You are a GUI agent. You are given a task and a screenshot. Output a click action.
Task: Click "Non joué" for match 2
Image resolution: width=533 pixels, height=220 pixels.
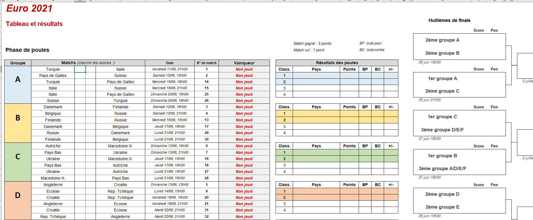point(244,76)
